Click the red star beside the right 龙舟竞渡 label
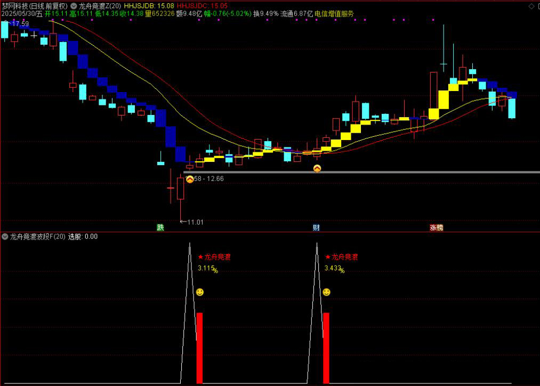Screen dimensions: 540x386 (327, 257)
